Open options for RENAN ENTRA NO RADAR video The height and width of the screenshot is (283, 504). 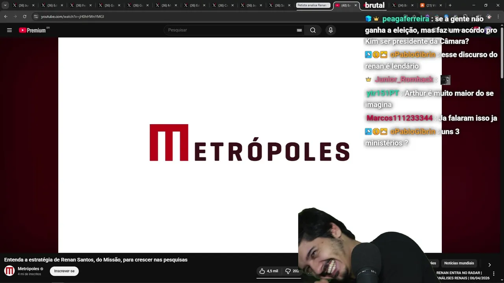pos(494,274)
